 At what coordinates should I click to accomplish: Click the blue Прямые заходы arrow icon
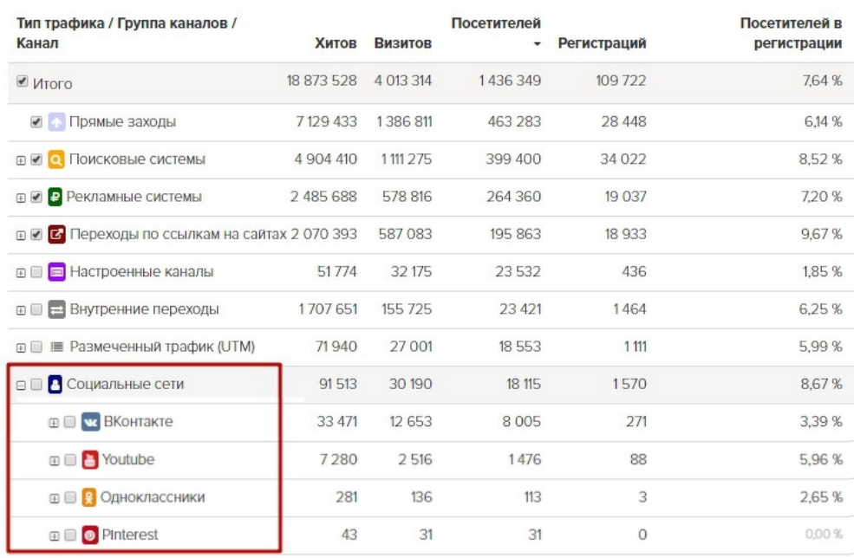pos(56,122)
